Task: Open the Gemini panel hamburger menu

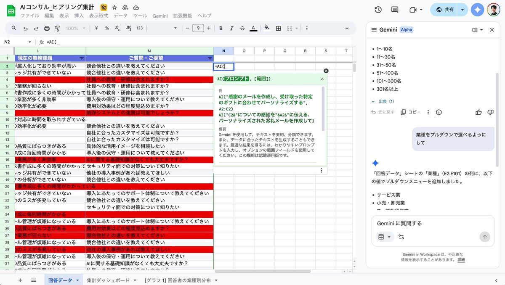Action: [x=375, y=30]
